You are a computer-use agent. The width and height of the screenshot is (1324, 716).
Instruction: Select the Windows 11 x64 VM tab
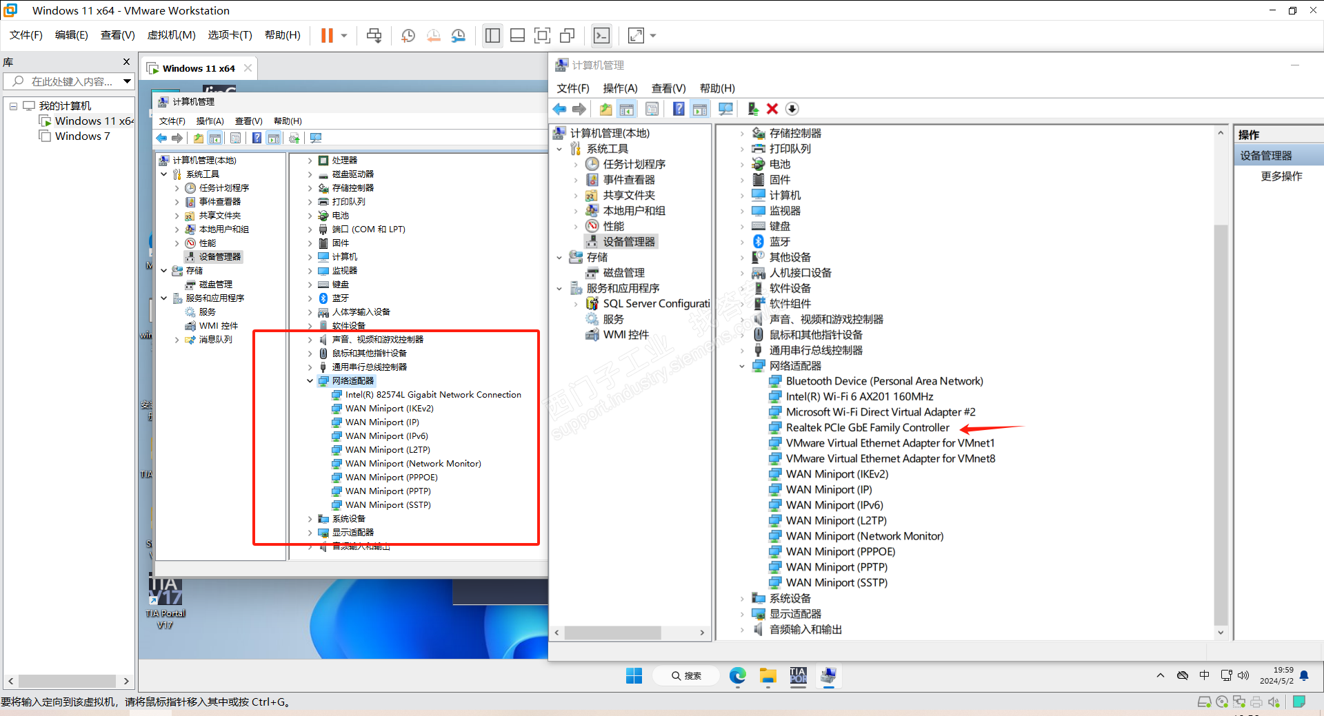(x=199, y=68)
